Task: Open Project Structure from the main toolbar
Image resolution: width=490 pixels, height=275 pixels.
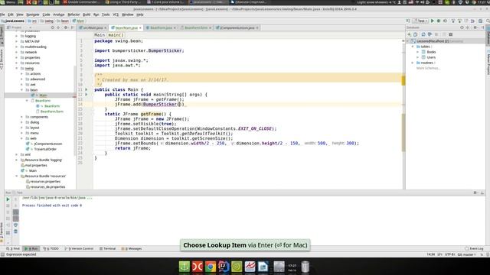Action: [x=480, y=21]
